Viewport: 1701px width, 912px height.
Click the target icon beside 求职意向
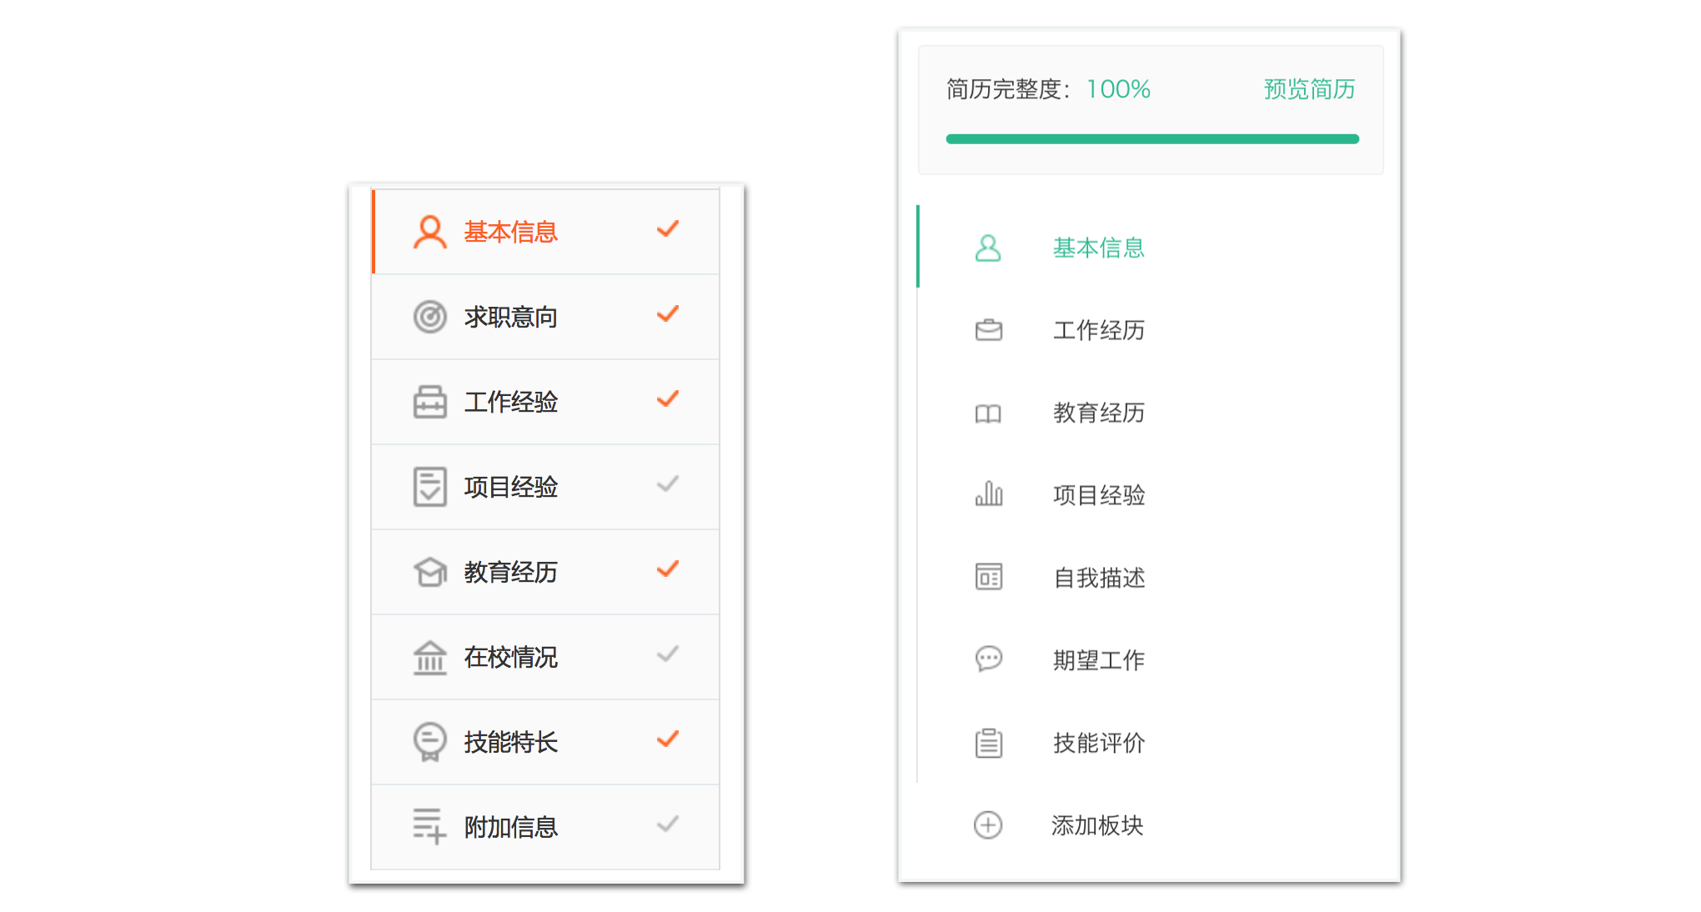[x=429, y=317]
